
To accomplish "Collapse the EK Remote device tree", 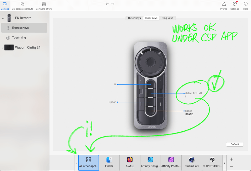I will [3, 18].
